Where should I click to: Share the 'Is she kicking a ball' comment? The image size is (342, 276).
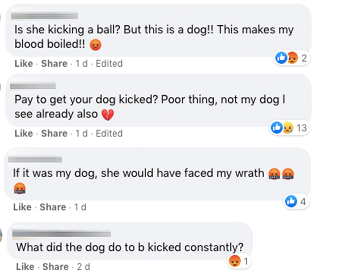click(x=54, y=63)
